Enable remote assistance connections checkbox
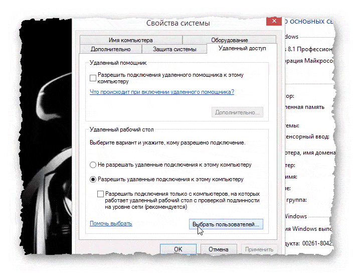Image resolution: width=353 pixels, height=273 pixels. (x=93, y=78)
